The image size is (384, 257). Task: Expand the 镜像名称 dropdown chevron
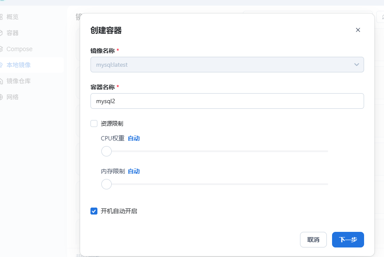[356, 65]
